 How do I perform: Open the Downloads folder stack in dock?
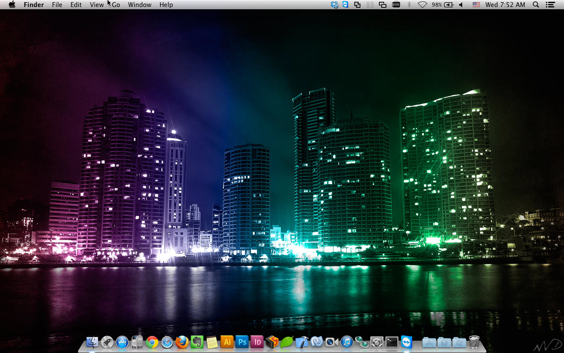pos(444,342)
